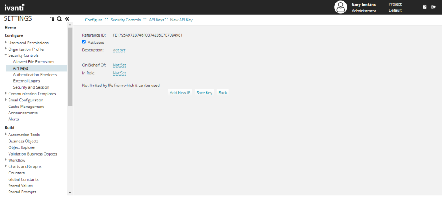Image resolution: width=442 pixels, height=202 pixels.
Task: Click the Reference ID value text
Action: coord(148,35)
